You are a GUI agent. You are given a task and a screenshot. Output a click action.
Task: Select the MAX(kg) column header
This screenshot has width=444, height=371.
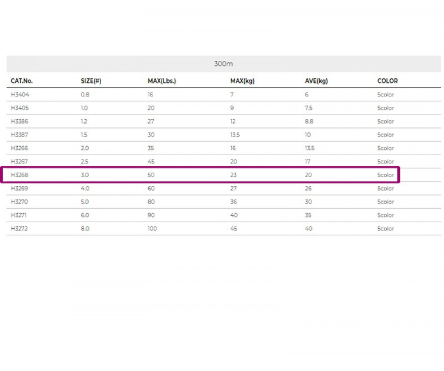[x=242, y=81]
